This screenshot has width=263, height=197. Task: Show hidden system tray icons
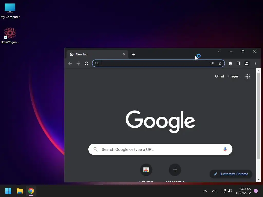point(205,191)
